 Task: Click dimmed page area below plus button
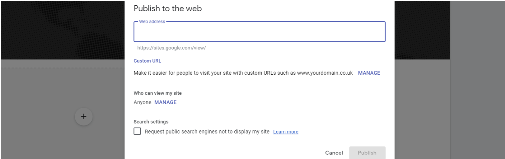click(63, 143)
